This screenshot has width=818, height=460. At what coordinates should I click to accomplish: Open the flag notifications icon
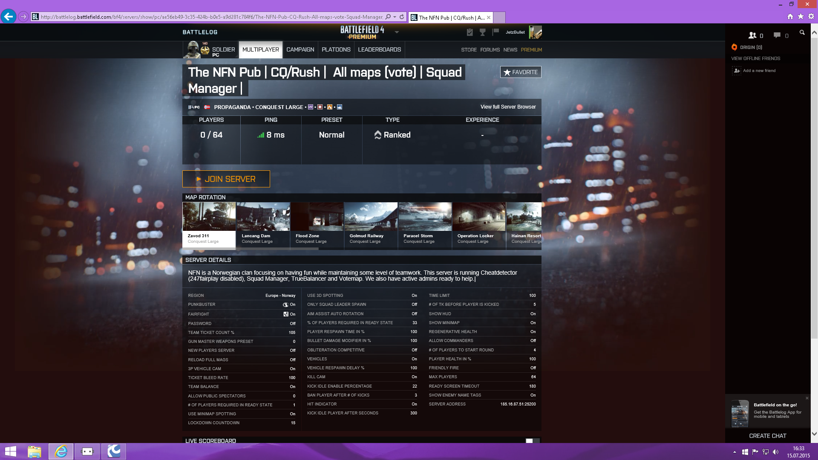(495, 32)
